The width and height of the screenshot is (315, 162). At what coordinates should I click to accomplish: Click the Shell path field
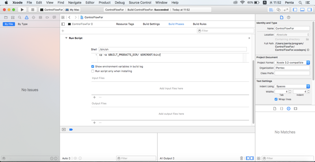[x=172, y=49]
